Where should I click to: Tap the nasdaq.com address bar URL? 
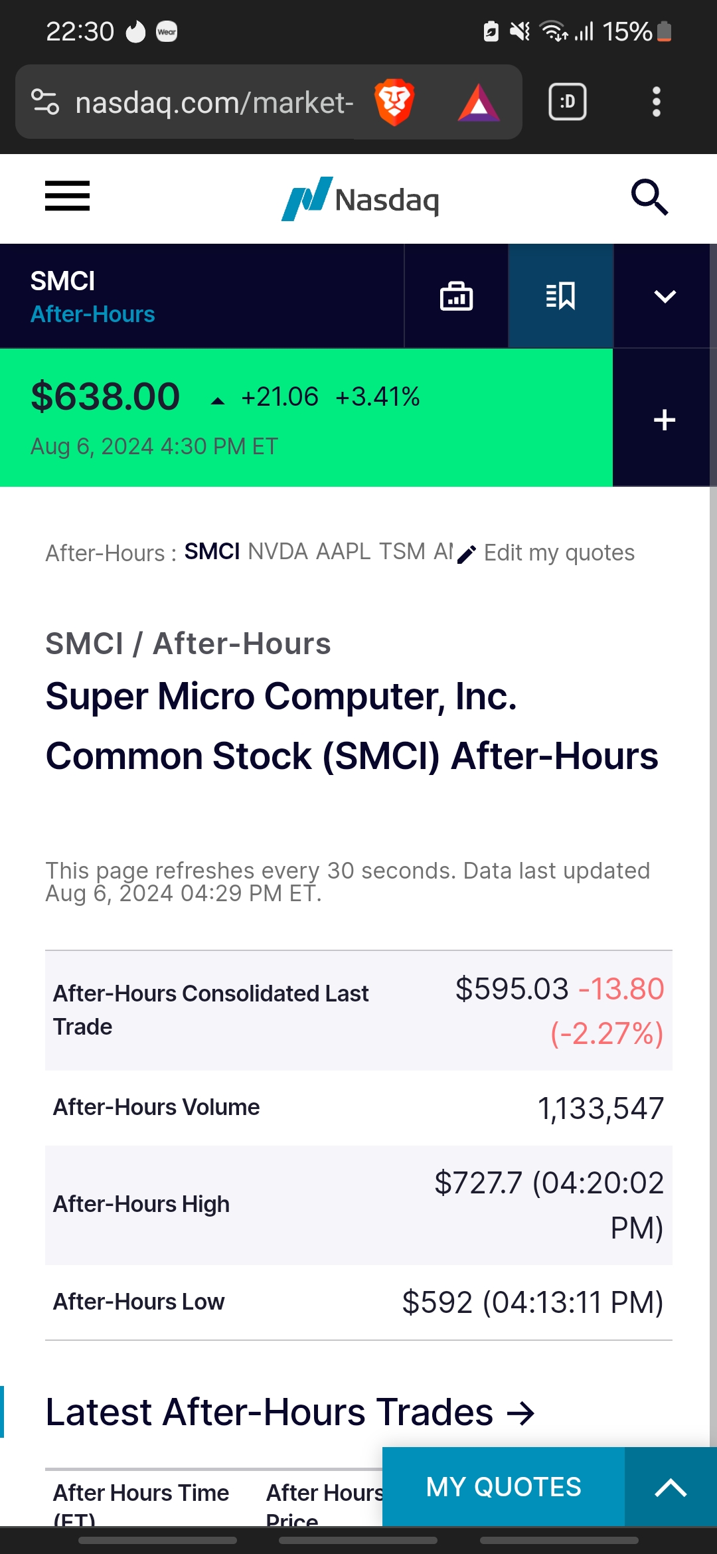click(214, 103)
